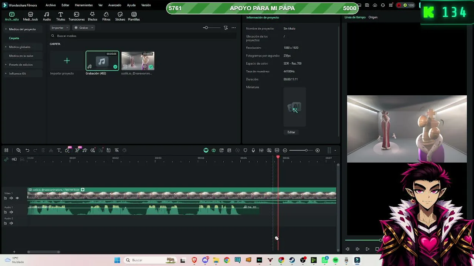Click the Editar button under Miniatura
The image size is (474, 266).
point(291,132)
